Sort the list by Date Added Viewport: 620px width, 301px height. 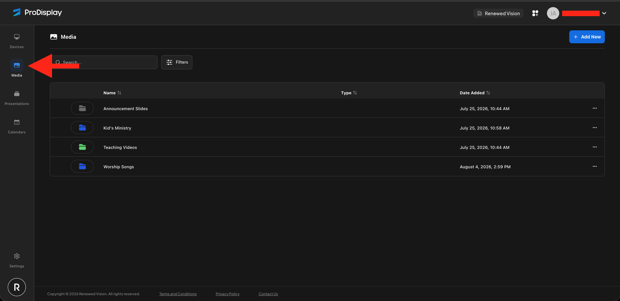coord(475,93)
